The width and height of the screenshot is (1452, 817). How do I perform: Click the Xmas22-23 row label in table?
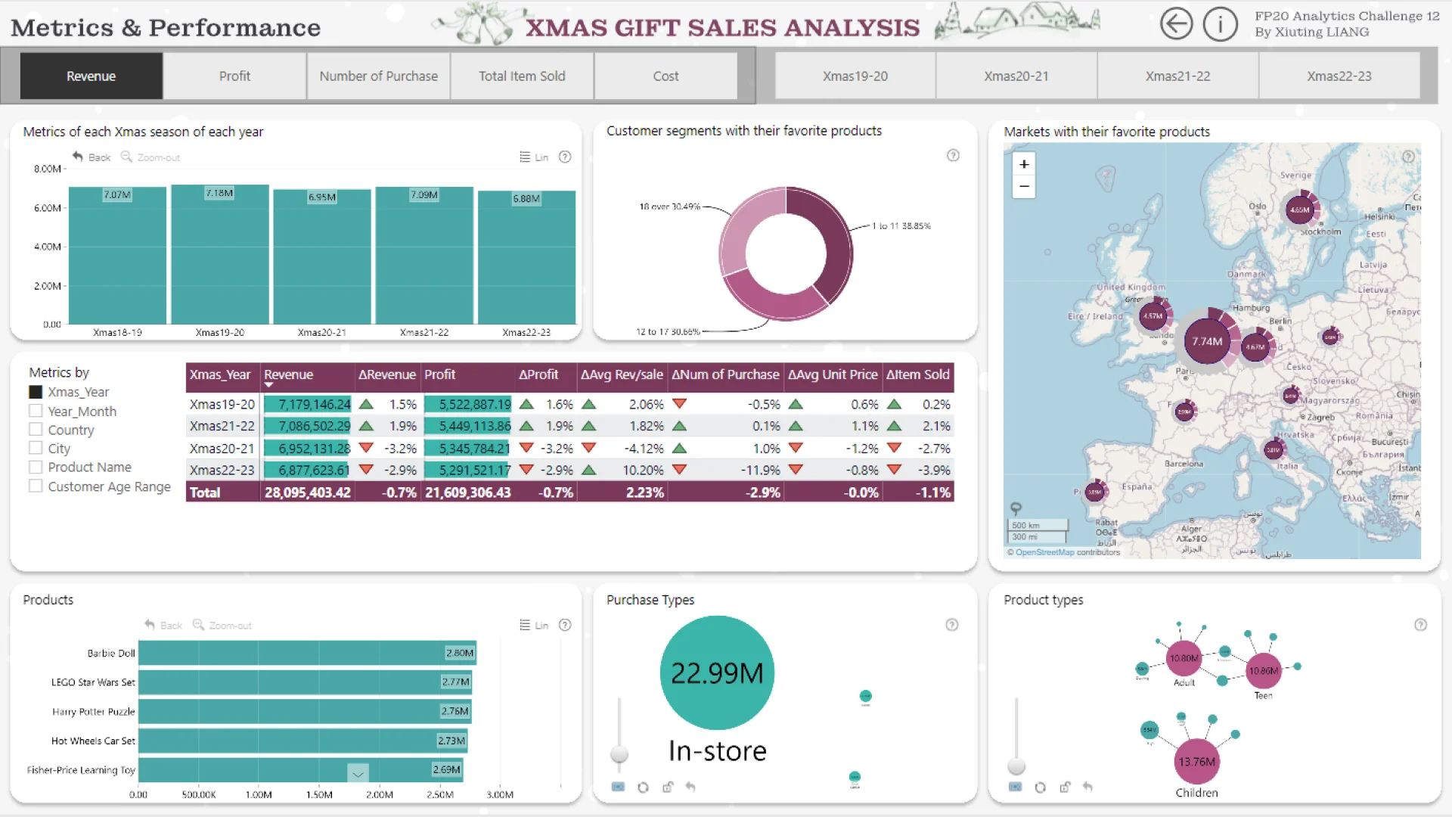pos(222,470)
